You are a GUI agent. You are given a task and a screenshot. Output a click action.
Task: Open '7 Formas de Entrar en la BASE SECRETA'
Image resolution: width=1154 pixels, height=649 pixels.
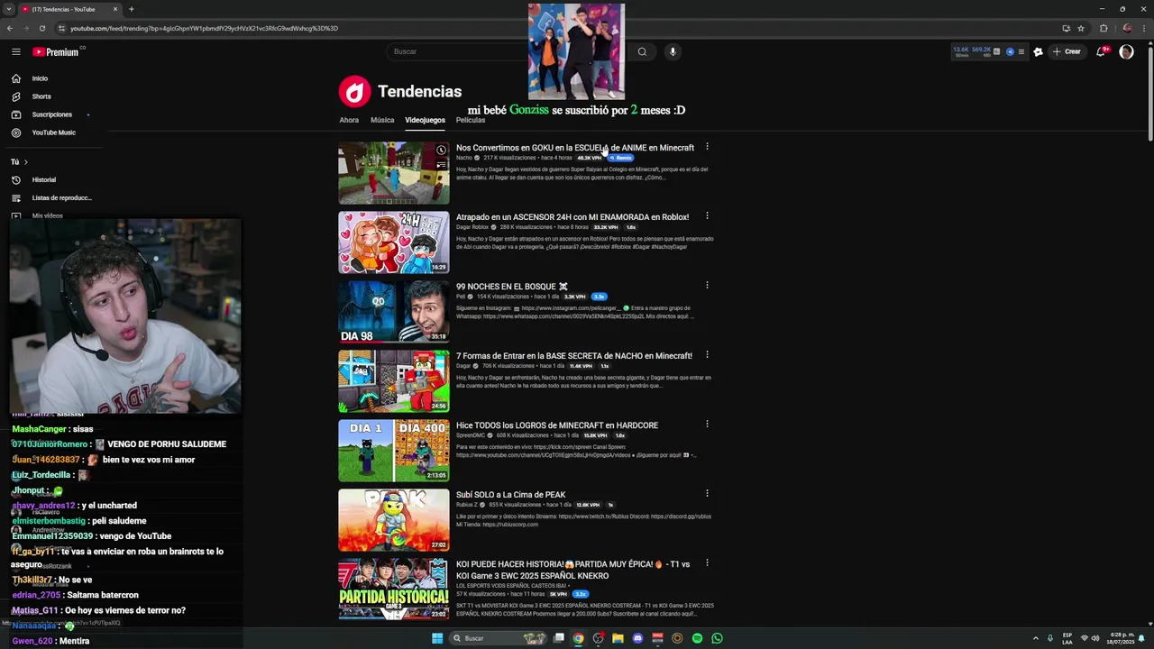pyautogui.click(x=574, y=356)
